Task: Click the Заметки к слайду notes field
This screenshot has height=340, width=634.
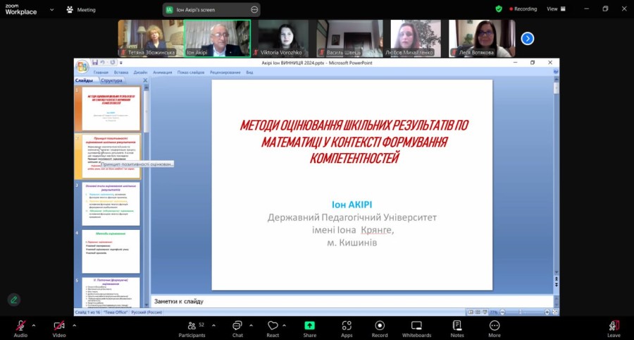Action: (352, 301)
